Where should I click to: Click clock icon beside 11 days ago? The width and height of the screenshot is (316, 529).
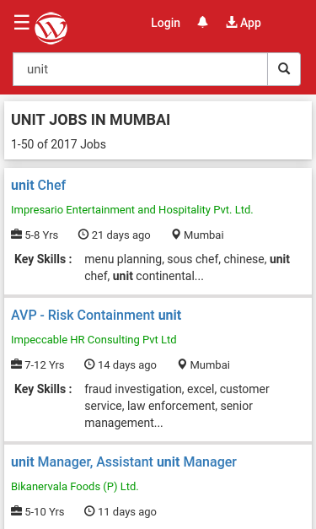tap(89, 510)
